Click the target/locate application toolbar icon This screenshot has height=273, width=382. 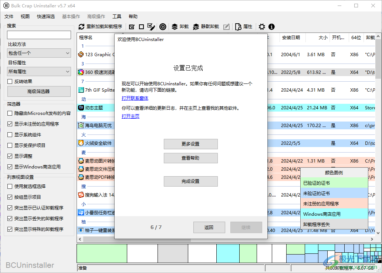(163, 27)
